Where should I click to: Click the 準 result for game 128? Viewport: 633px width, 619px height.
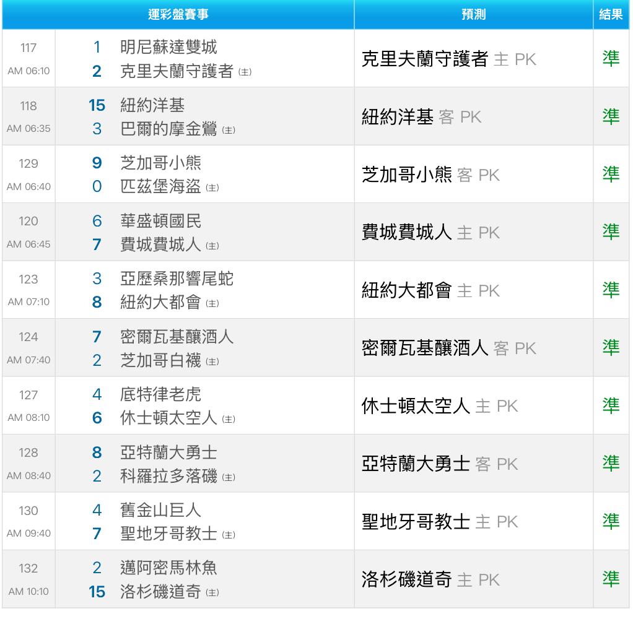(611, 463)
